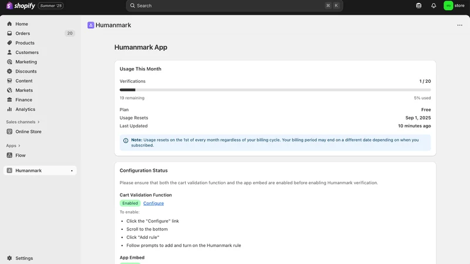
Task: Click the '19 remaining' text
Action: (132, 98)
